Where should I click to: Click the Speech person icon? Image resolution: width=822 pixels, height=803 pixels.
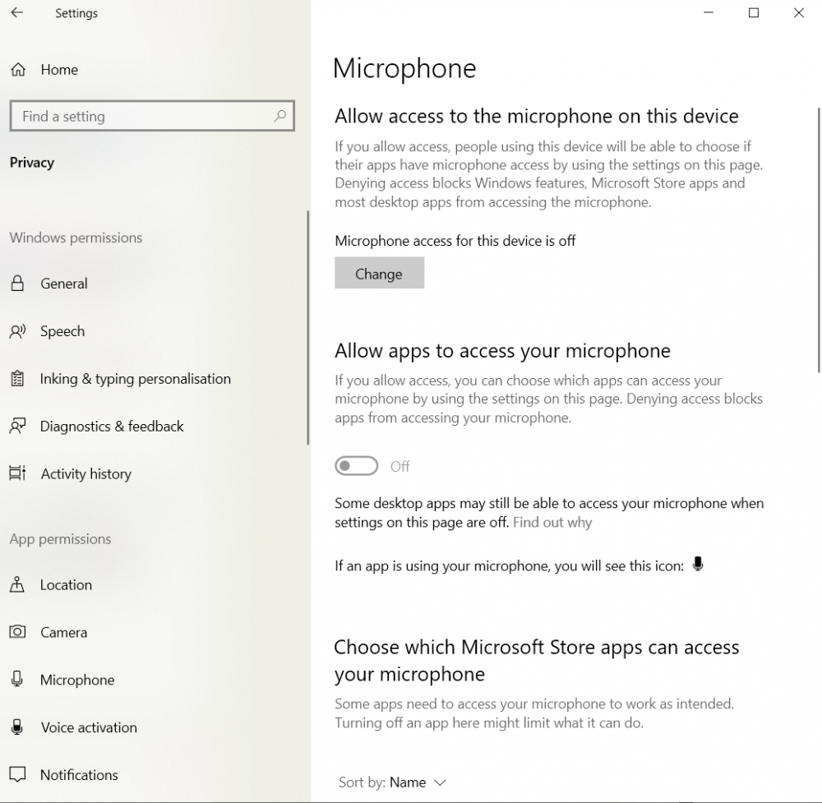pyautogui.click(x=17, y=331)
